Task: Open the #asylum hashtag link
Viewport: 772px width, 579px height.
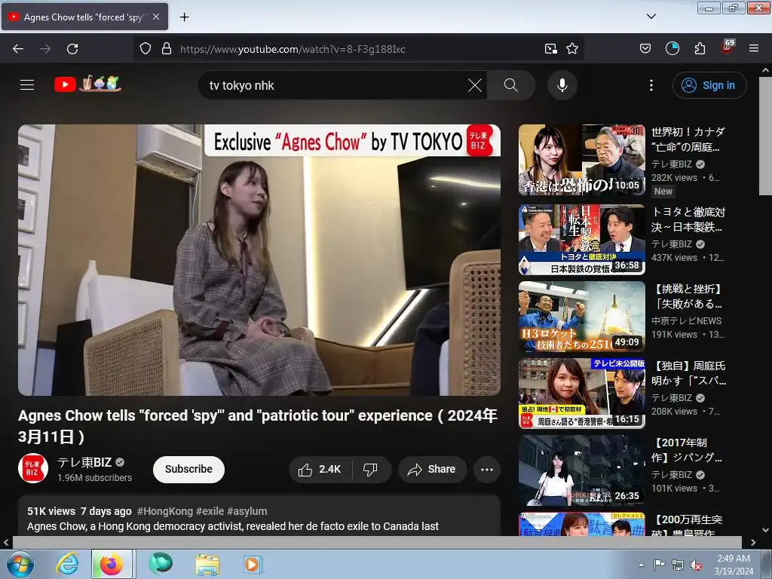Action: coord(247,511)
